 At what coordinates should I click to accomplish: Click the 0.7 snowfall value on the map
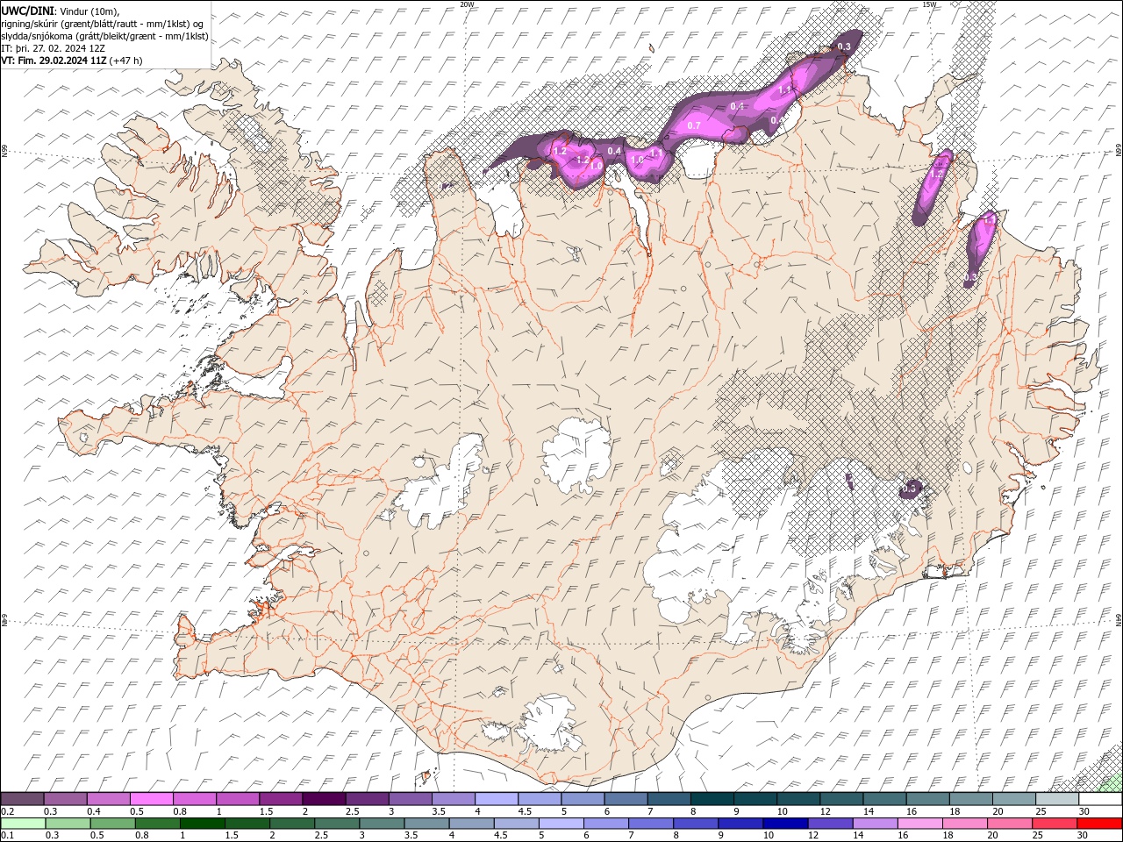[x=694, y=126]
